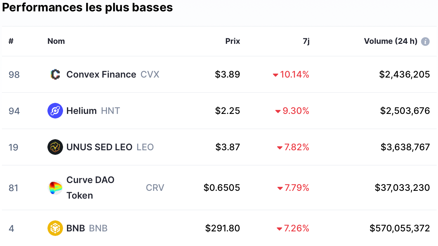Image resolution: width=438 pixels, height=246 pixels.
Task: Open the BNB name link
Action: pyautogui.click(x=76, y=228)
